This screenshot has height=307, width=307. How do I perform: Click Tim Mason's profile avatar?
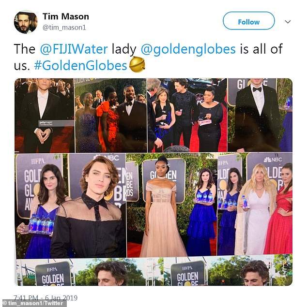(x=26, y=22)
